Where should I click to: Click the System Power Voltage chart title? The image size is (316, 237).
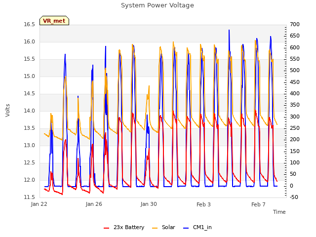click(158, 5)
